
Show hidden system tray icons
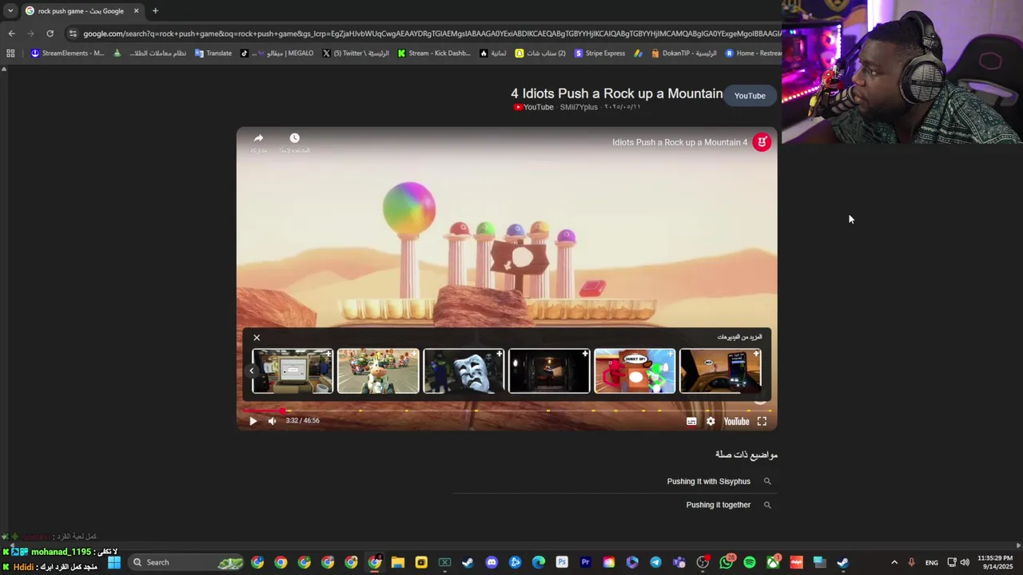pos(894,562)
